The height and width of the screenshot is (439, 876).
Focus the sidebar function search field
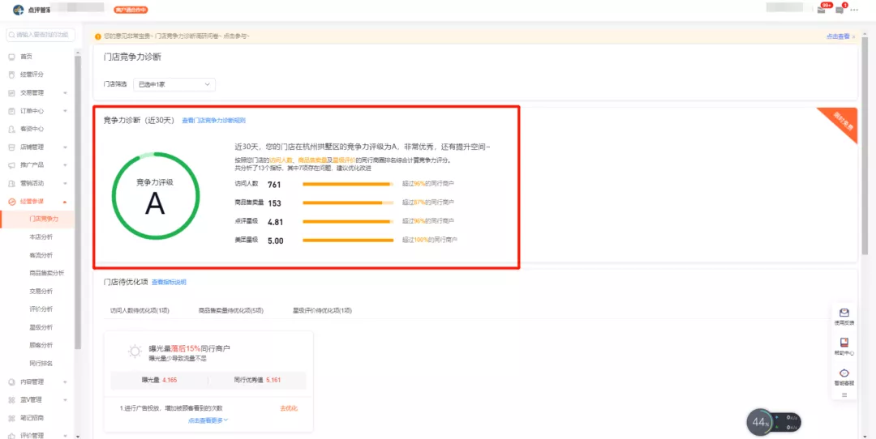click(x=41, y=35)
